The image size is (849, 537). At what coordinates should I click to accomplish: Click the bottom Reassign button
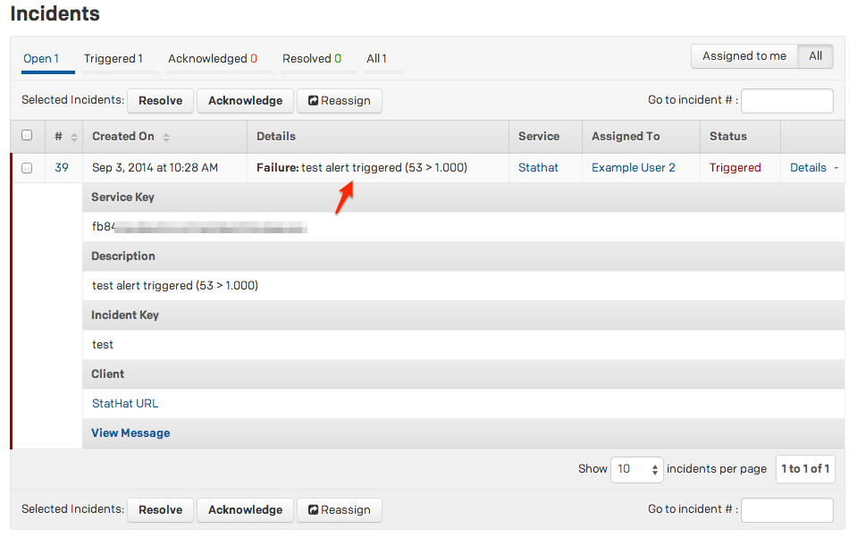(339, 510)
